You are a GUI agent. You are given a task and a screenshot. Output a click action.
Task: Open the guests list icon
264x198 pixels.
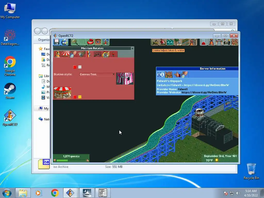click(234, 42)
